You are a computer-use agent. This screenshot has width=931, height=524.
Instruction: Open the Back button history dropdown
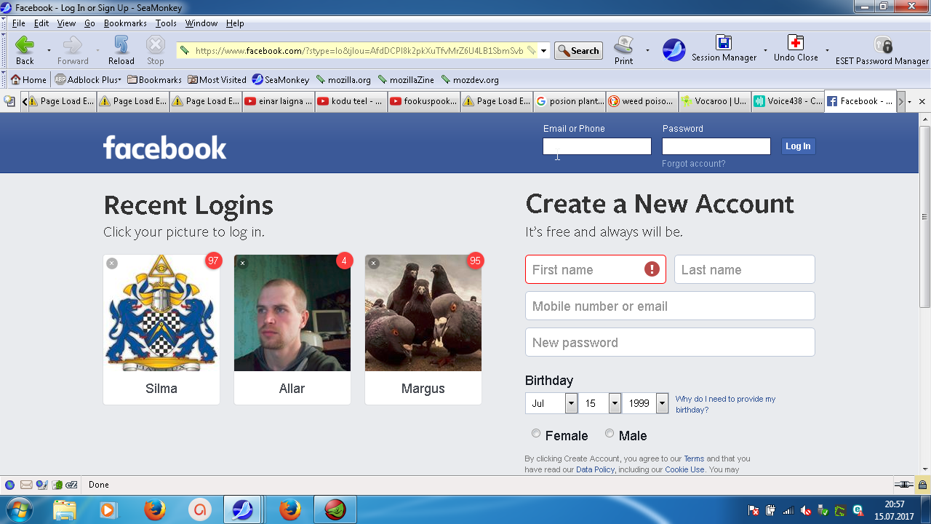click(49, 50)
